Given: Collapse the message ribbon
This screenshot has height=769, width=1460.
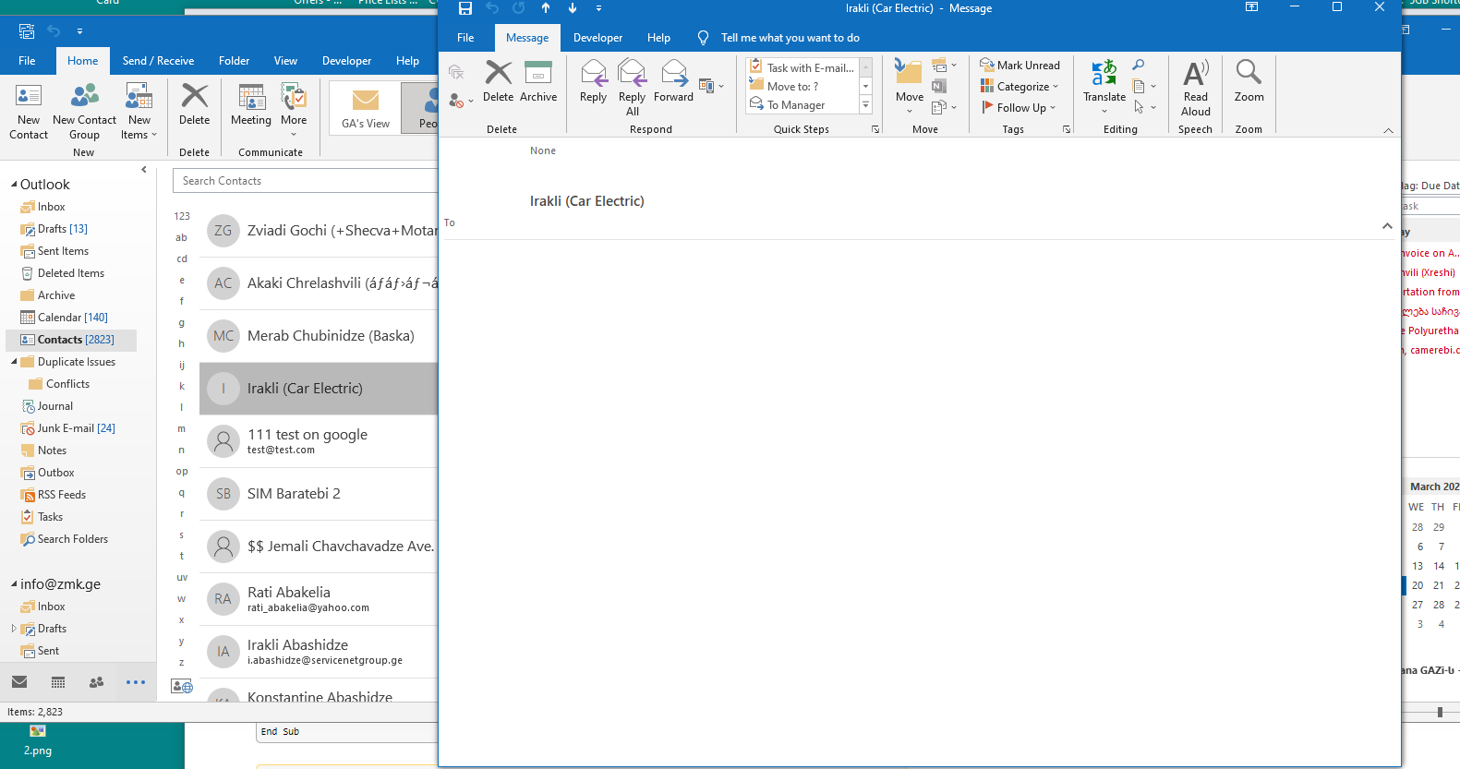Looking at the screenshot, I should click(1388, 130).
